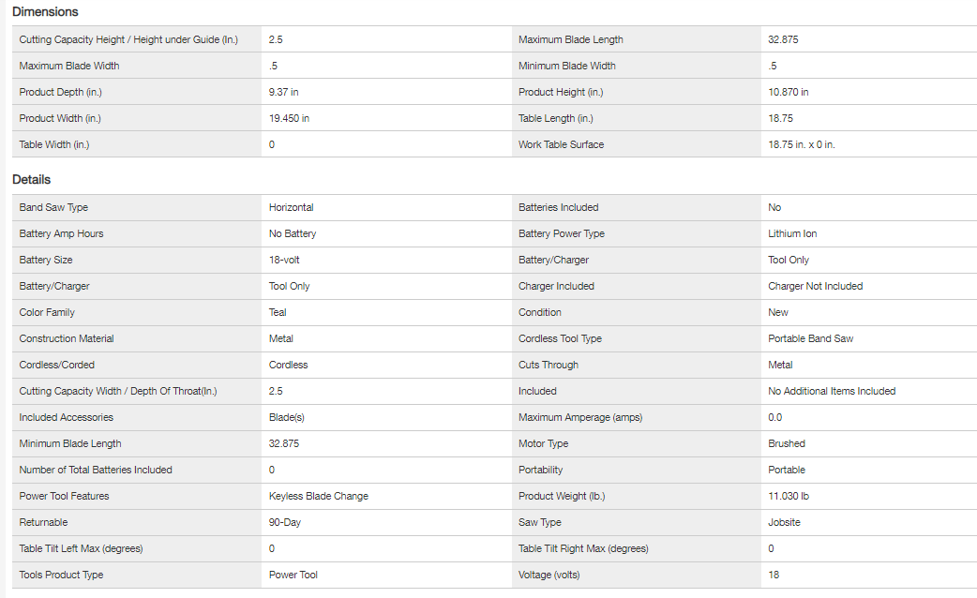The height and width of the screenshot is (598, 977).
Task: Click the Work Table Surface label
Action: [561, 144]
